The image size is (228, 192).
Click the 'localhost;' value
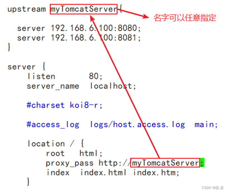coord(113,86)
